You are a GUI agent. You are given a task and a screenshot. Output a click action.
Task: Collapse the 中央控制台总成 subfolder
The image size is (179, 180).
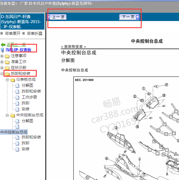coord(7,115)
